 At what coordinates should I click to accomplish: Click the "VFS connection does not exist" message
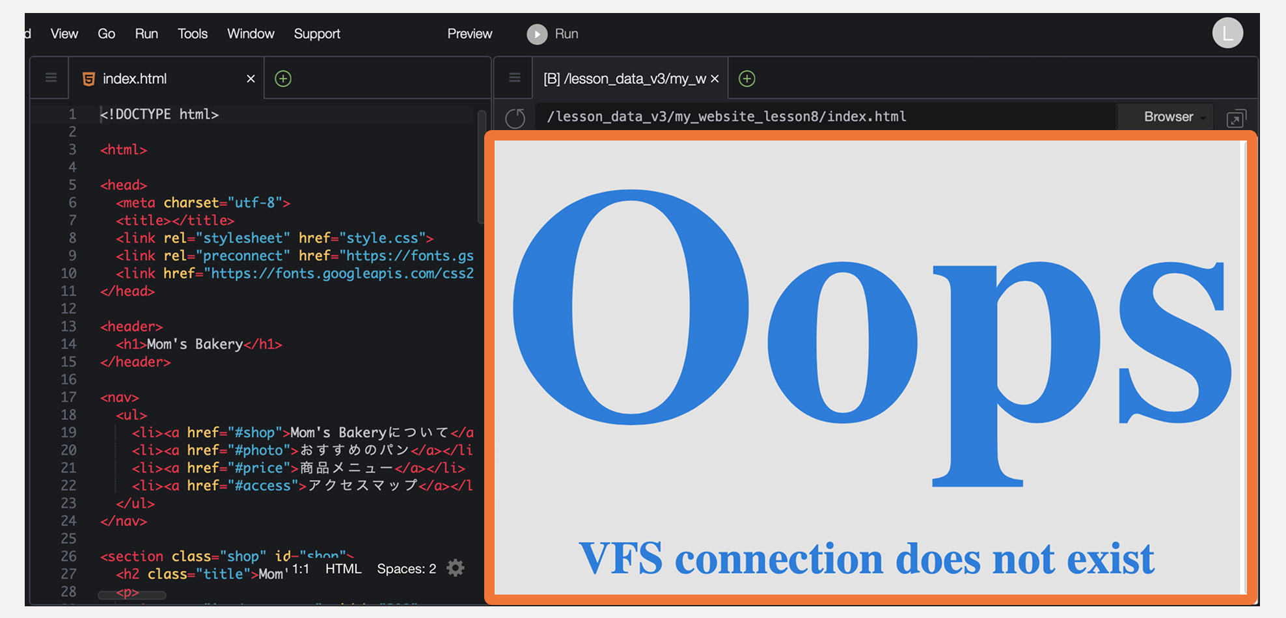867,558
